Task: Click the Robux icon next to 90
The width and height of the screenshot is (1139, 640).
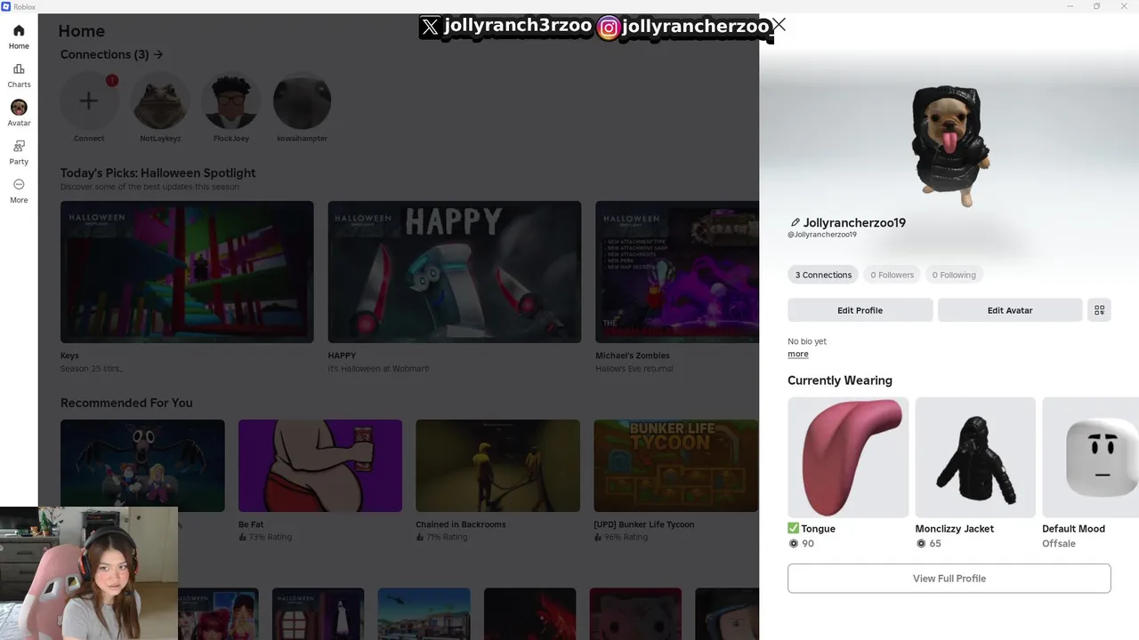Action: pos(793,543)
